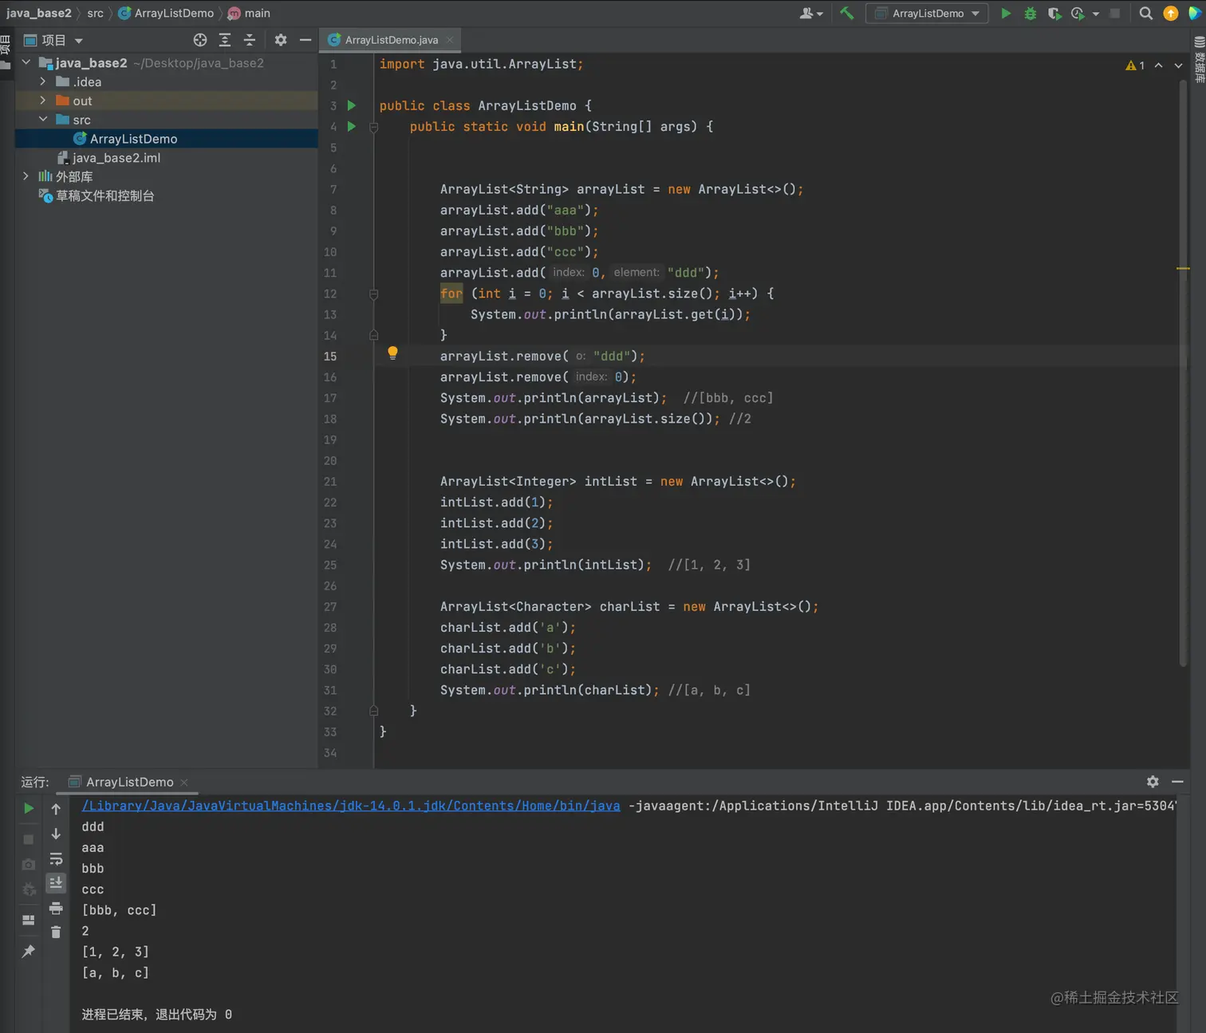Select the ArrayListDemo tab in run panel
This screenshot has height=1033, width=1206.
point(129,782)
